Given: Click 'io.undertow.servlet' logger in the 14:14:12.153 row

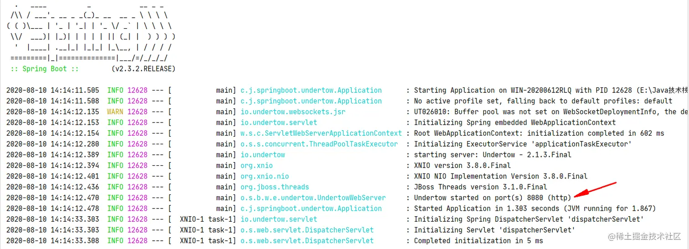Looking at the screenshot, I should [279, 122].
